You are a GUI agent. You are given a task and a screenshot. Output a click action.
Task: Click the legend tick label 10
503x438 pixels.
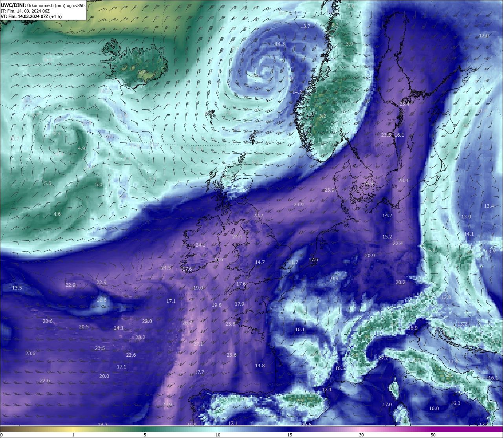click(218, 435)
